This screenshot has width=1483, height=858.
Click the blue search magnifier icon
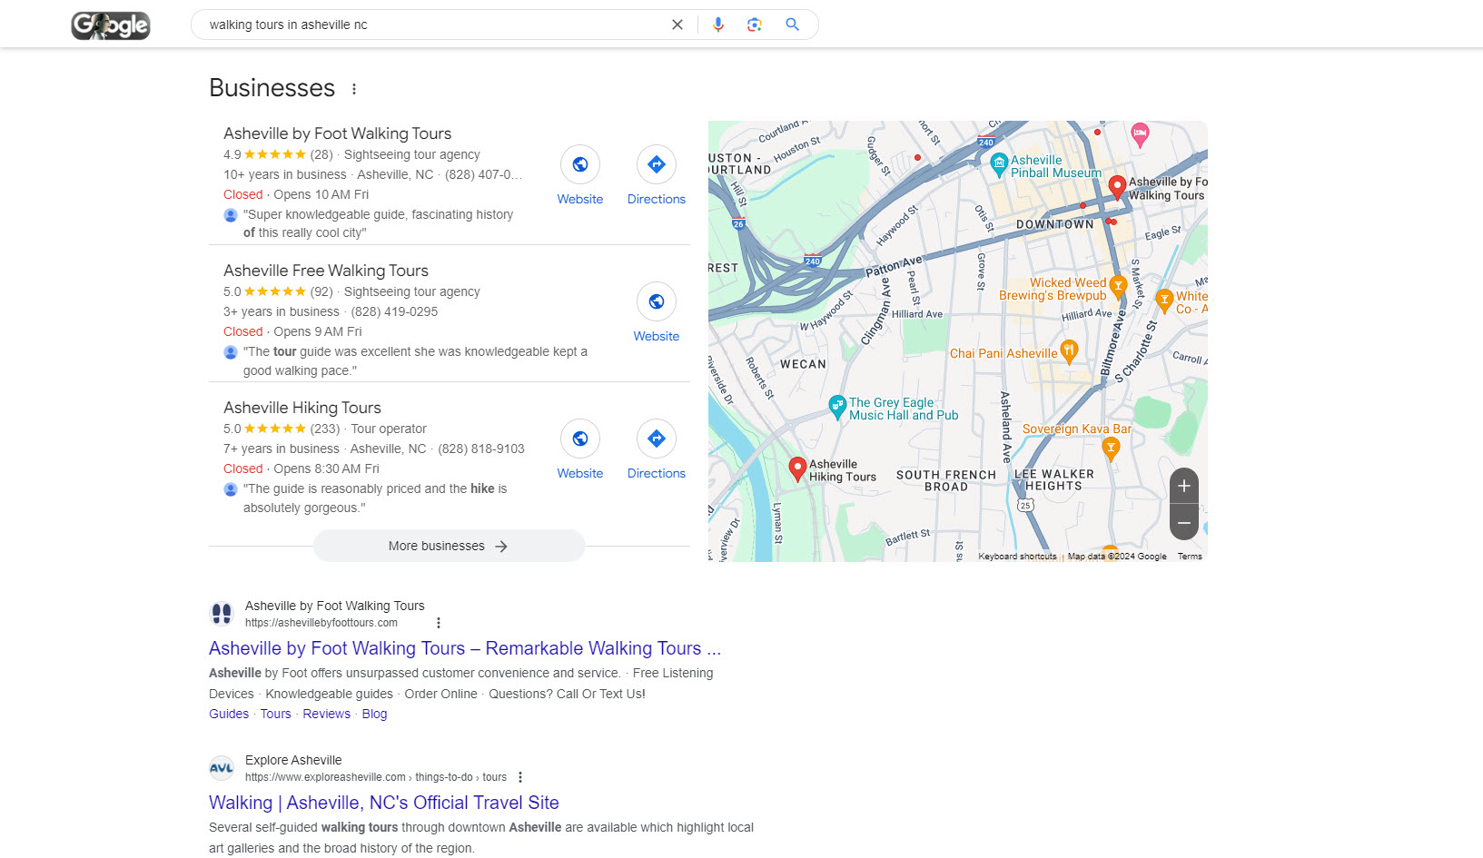(x=792, y=25)
